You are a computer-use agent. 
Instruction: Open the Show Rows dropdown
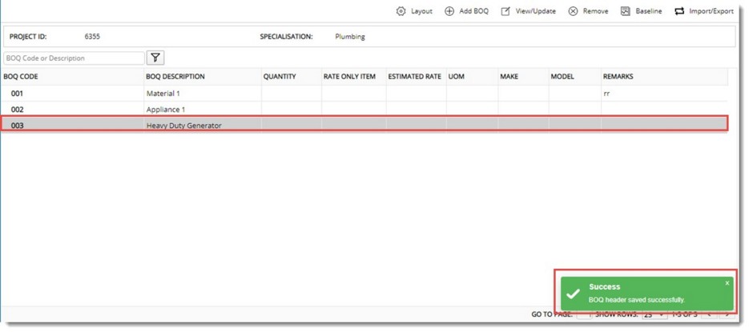click(654, 314)
